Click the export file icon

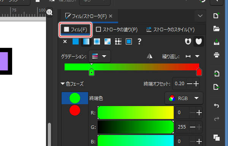pyautogui.click(x=217, y=87)
